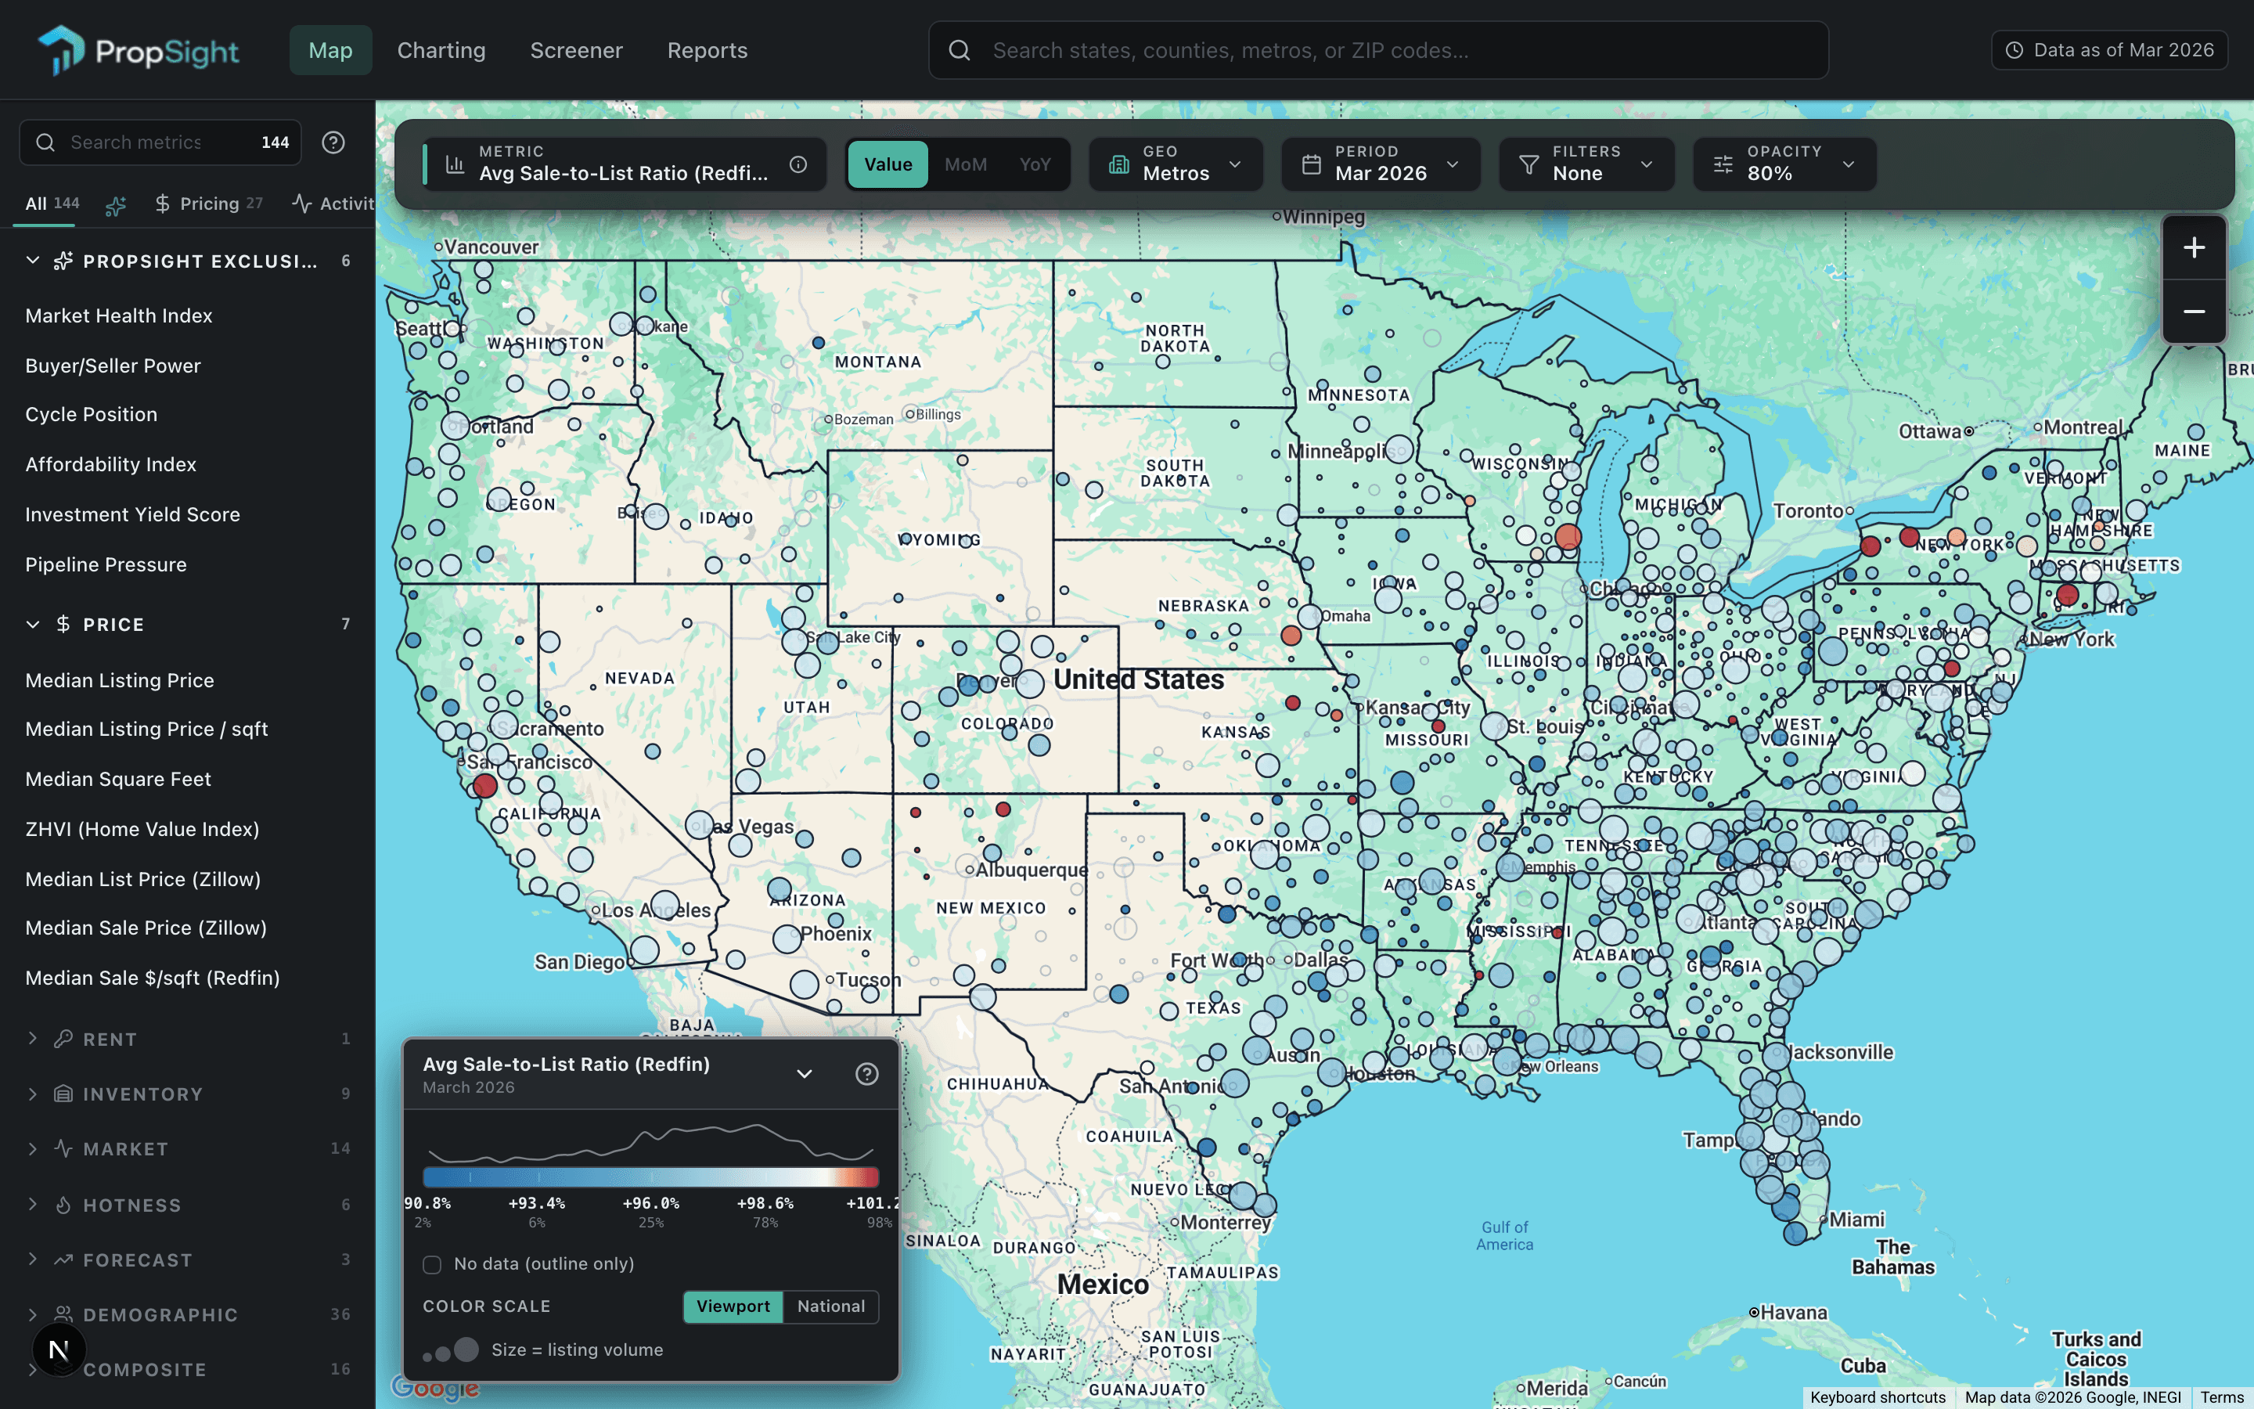Select the Value display mode
The width and height of the screenshot is (2254, 1409).
pyautogui.click(x=888, y=164)
